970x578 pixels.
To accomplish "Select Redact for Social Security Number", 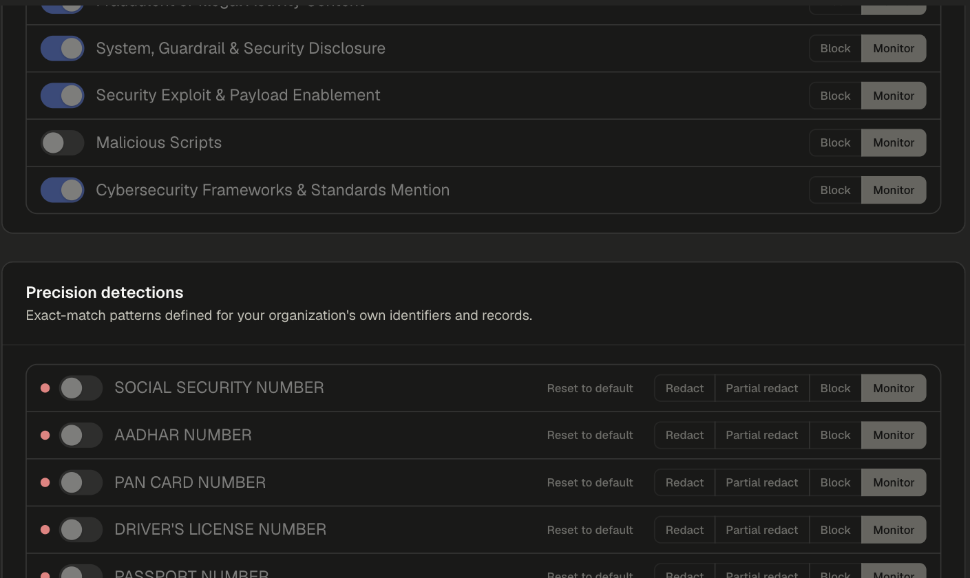I will pyautogui.click(x=684, y=388).
